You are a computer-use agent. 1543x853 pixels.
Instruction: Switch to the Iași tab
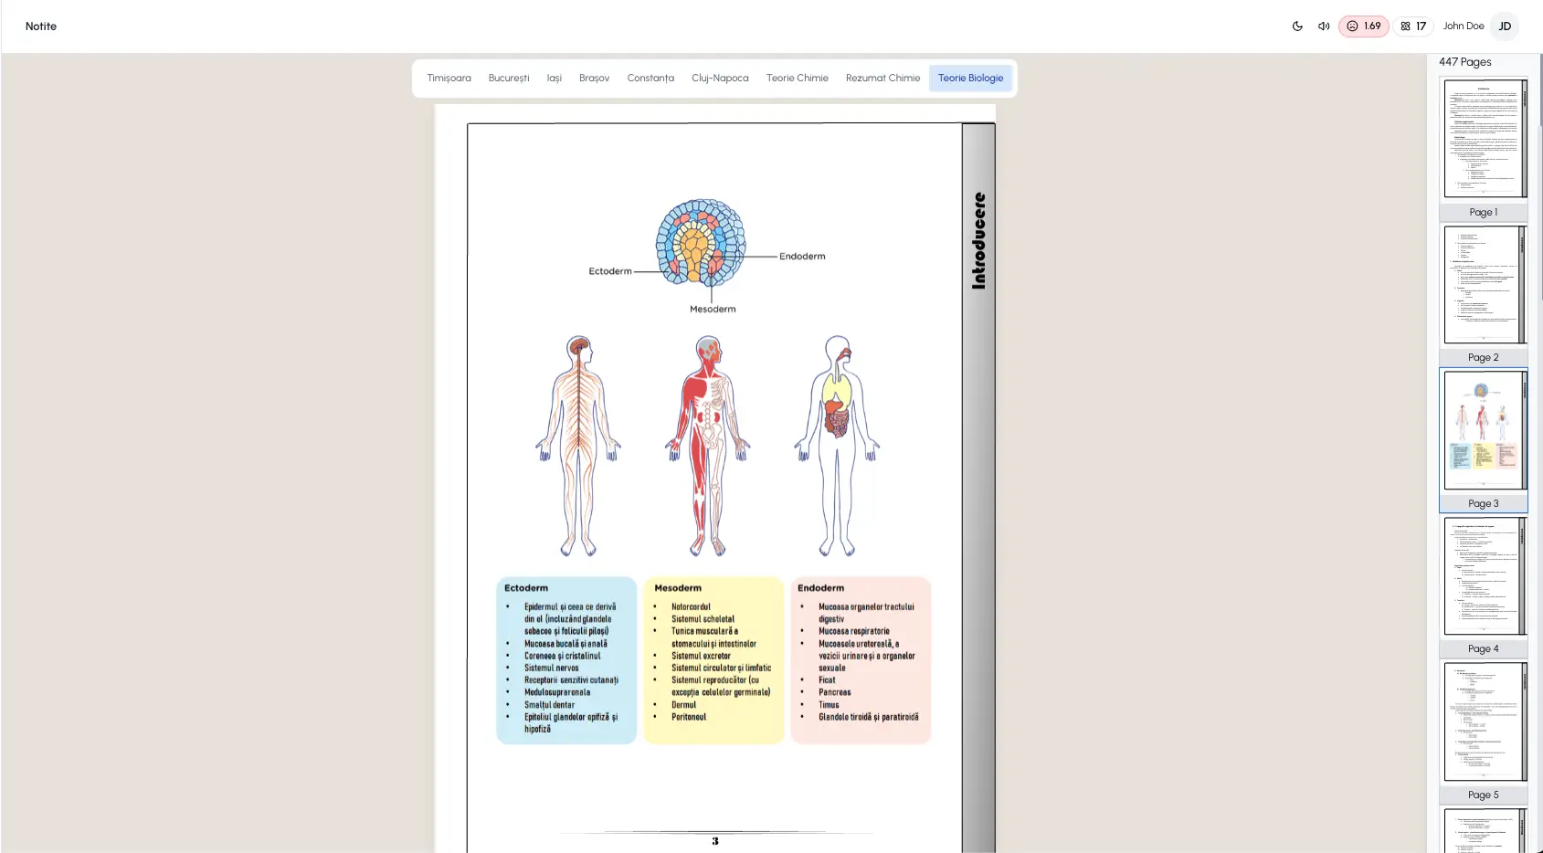555,79
